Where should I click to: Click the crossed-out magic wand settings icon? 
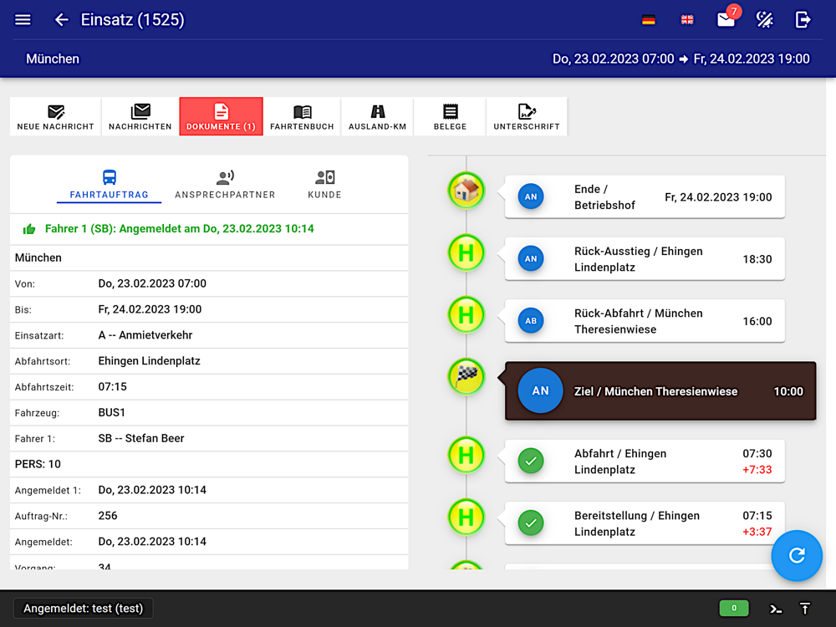tap(765, 20)
